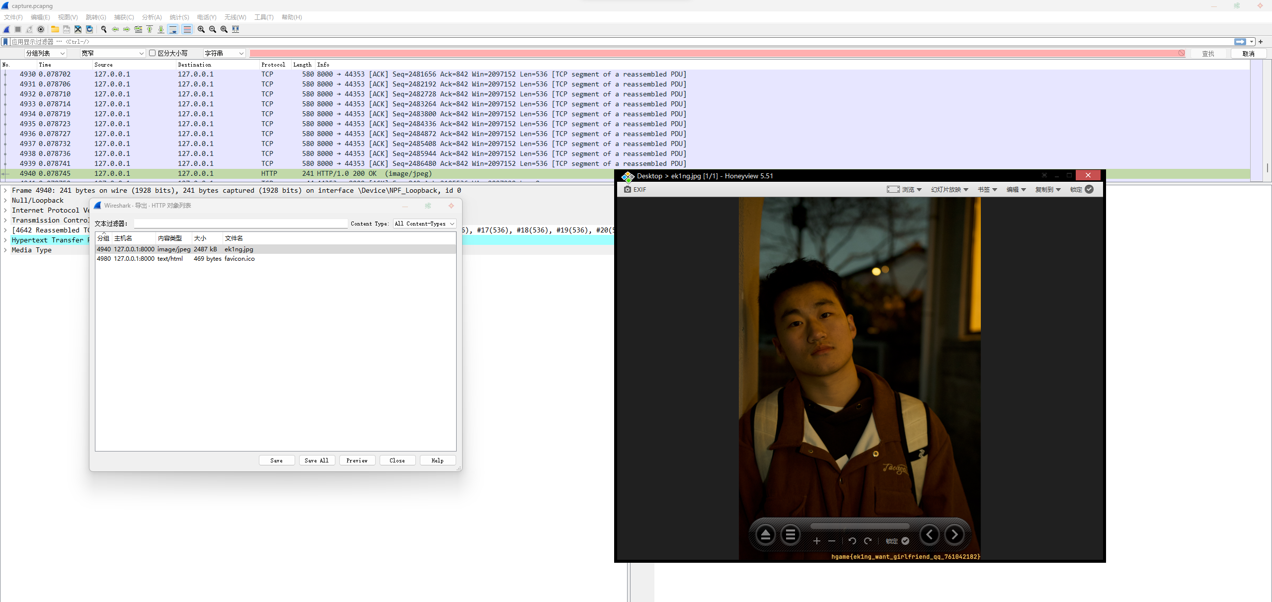1272x602 pixels.
Task: Expand the Hypertext Transfer Protocol tree row
Action: tap(5, 240)
